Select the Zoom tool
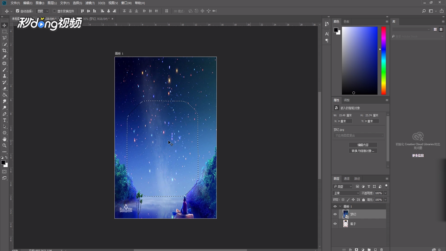This screenshot has height=251, width=446. [5, 145]
